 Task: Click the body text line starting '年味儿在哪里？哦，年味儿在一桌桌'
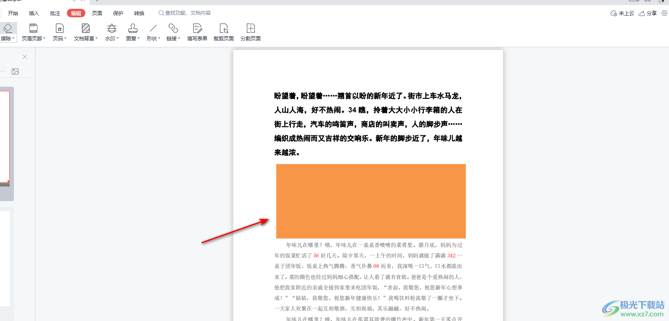[374, 245]
